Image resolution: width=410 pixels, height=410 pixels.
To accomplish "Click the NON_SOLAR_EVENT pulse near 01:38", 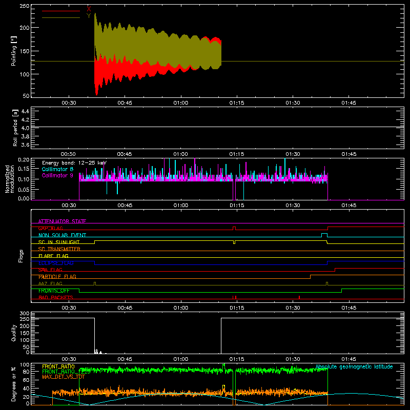I will [x=324, y=235].
